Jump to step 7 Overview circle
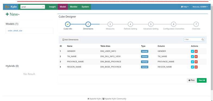This screenshot has width=213, height=101. [196, 24]
